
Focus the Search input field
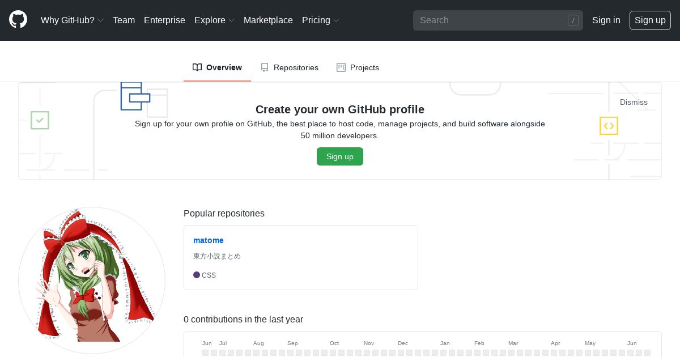(498, 20)
